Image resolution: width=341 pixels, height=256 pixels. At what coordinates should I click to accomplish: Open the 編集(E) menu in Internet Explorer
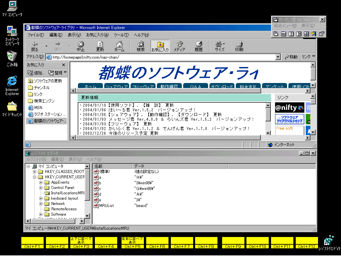56,35
